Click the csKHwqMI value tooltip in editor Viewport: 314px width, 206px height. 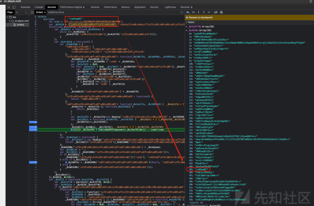pyautogui.click(x=76, y=19)
